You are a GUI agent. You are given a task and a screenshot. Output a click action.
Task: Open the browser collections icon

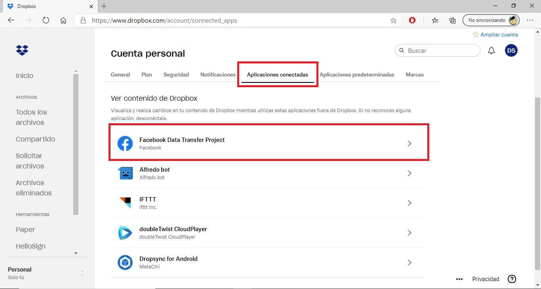[452, 20]
